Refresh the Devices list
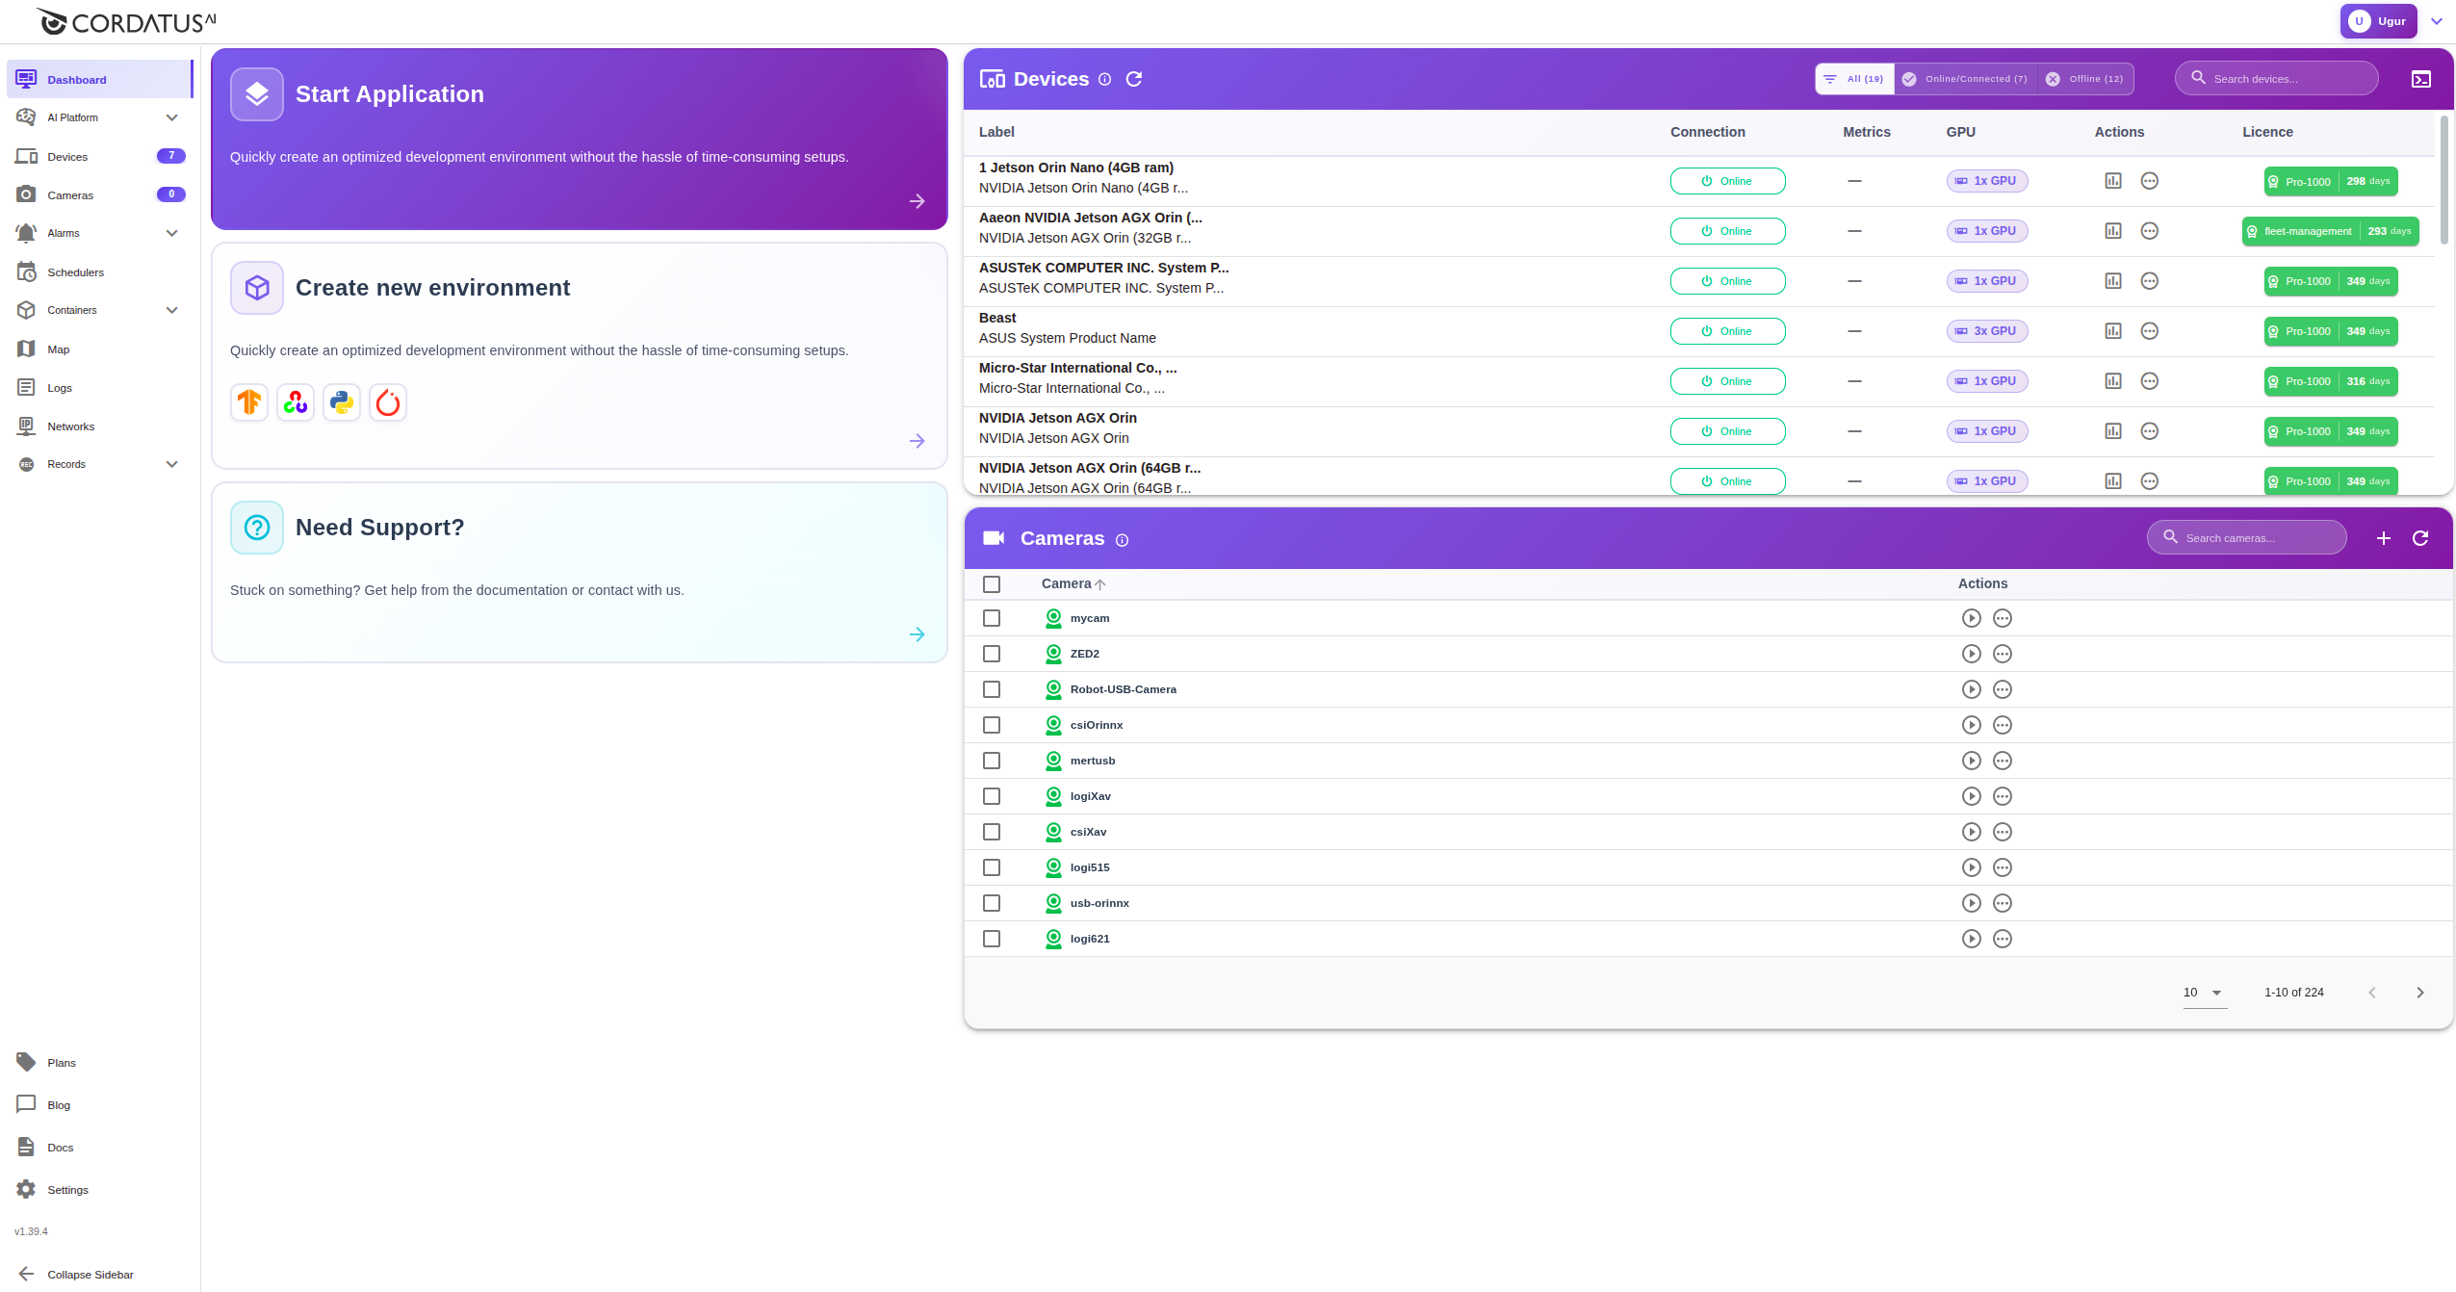 tap(1134, 79)
